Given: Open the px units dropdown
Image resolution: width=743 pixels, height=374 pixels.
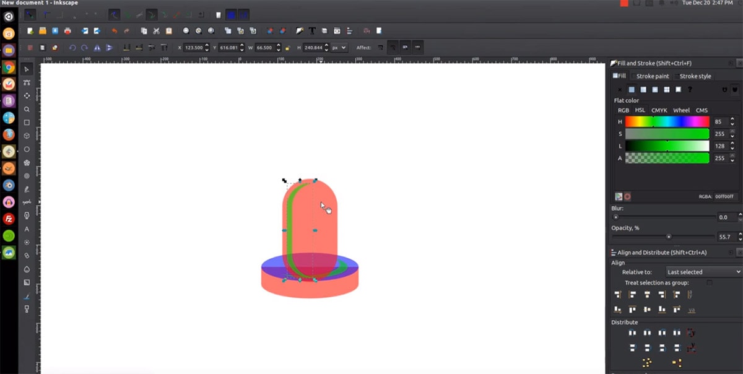Looking at the screenshot, I should click(x=339, y=48).
